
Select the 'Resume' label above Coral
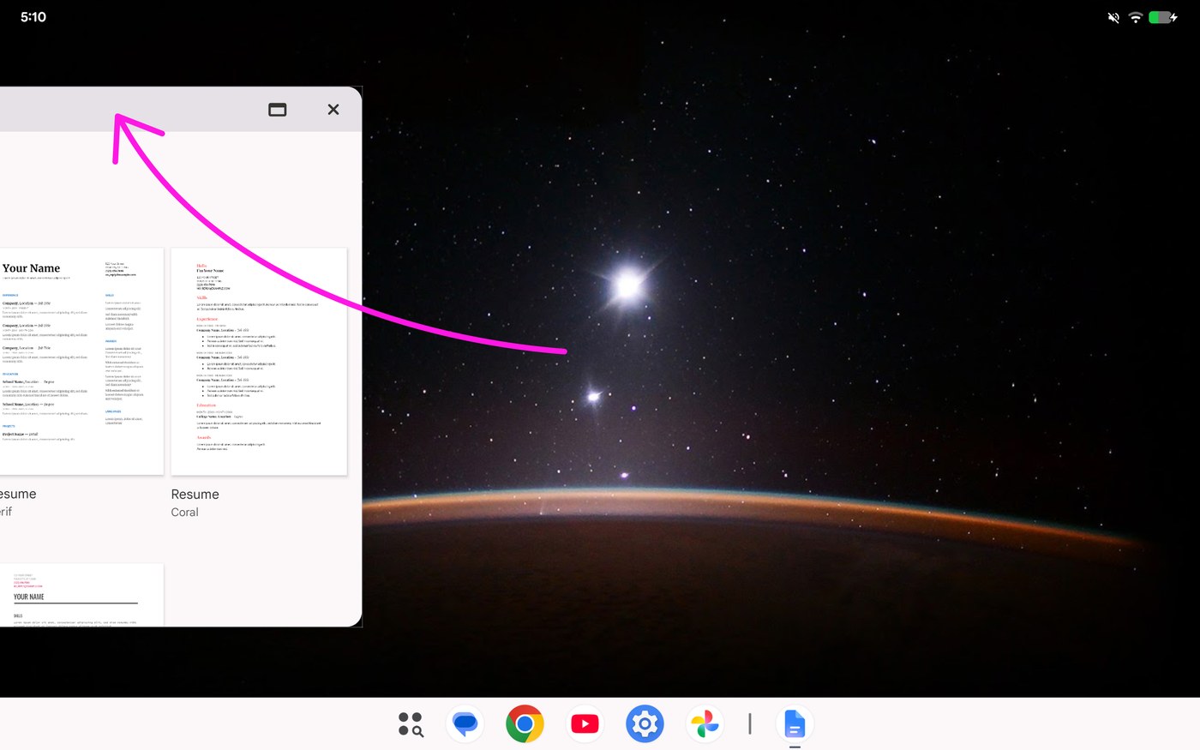point(195,495)
